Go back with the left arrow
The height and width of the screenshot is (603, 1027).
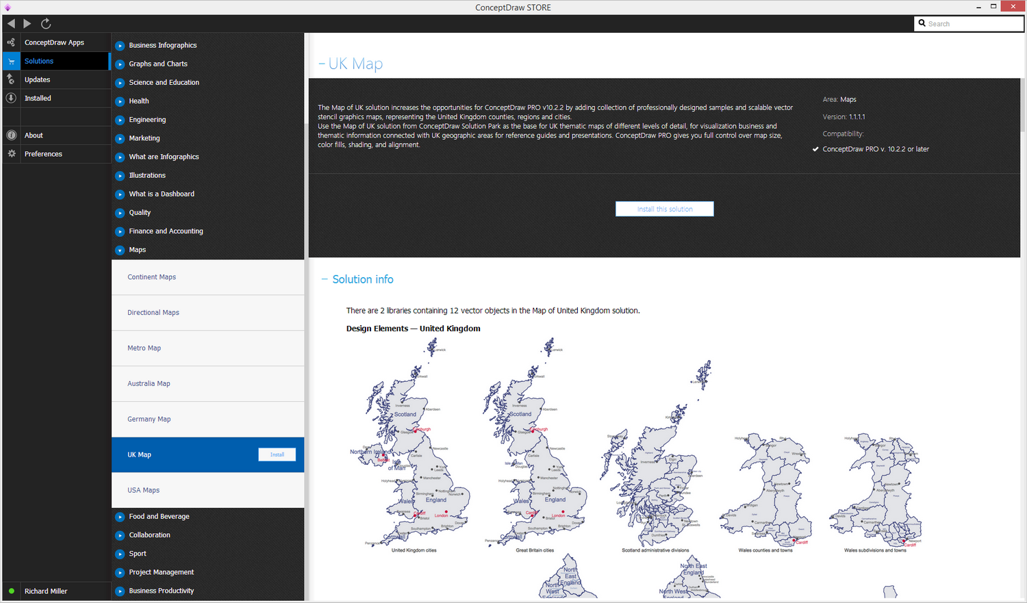click(11, 23)
